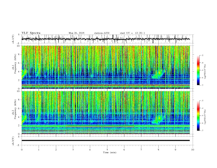The image size is (217, 168).
Task: Click time axis tick label "10"
Action: coord(193,150)
